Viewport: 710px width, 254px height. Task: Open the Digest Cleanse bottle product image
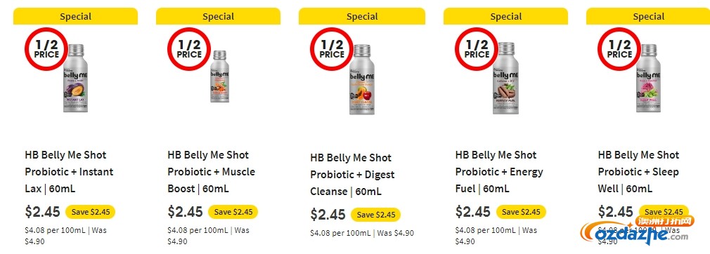tap(362, 79)
